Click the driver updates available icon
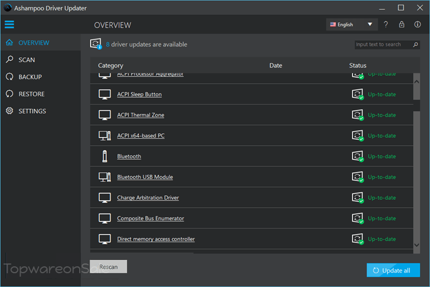 (x=96, y=44)
